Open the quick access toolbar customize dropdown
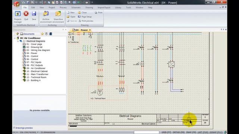 (x=92, y=3)
